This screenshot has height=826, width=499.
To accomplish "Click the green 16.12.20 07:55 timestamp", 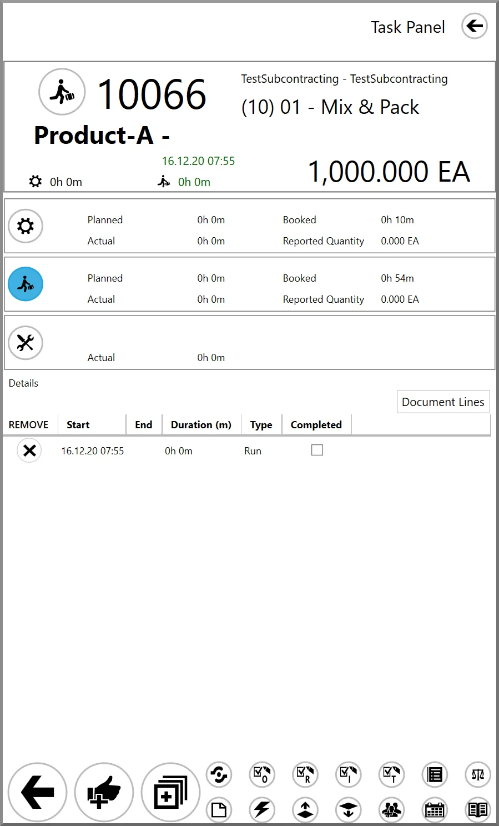I will (x=198, y=161).
